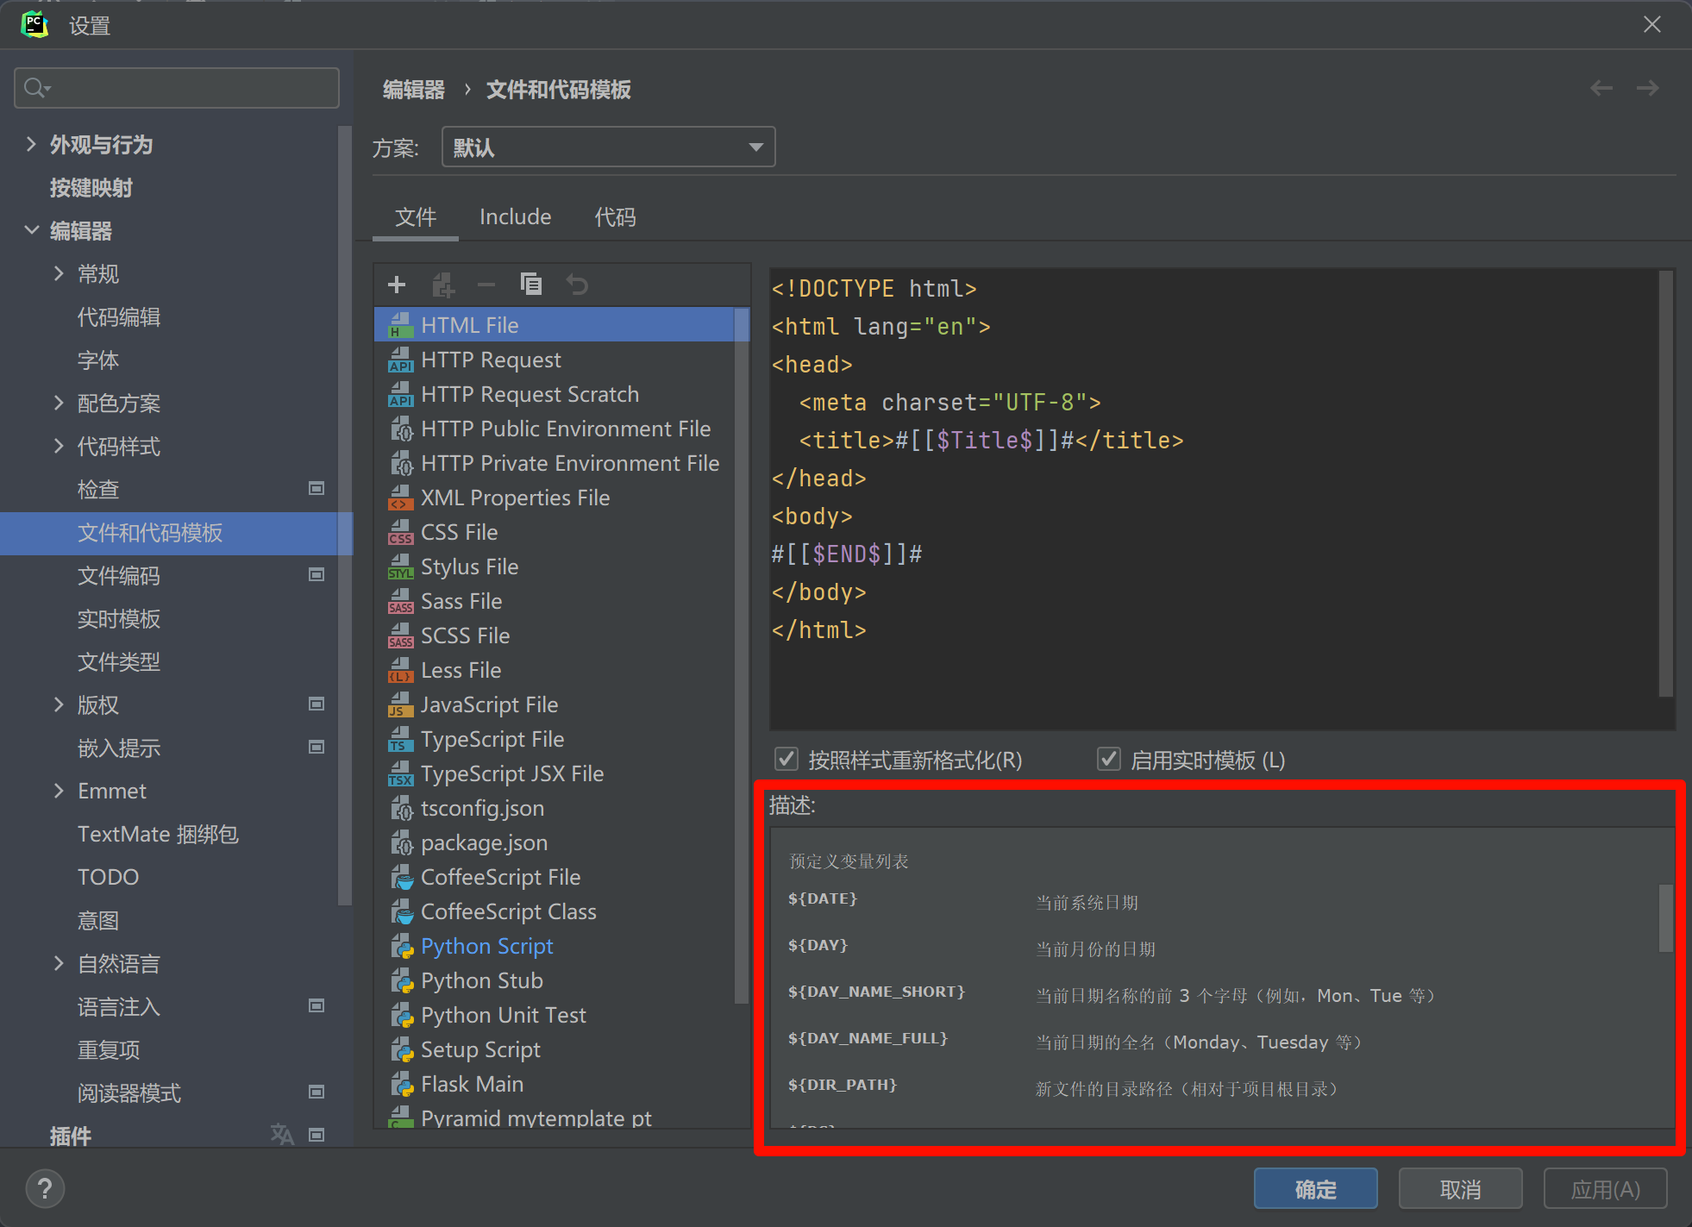Expand the 代码样式 tree node
Screen dimensions: 1692x1227
click(x=59, y=446)
